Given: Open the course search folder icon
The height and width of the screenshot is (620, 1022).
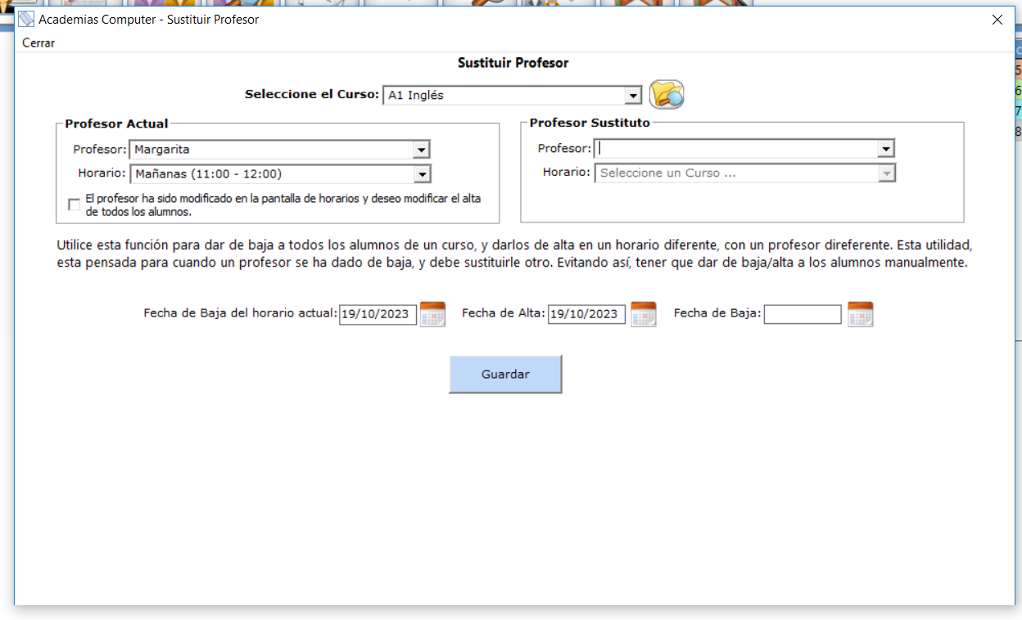Looking at the screenshot, I should tap(667, 95).
